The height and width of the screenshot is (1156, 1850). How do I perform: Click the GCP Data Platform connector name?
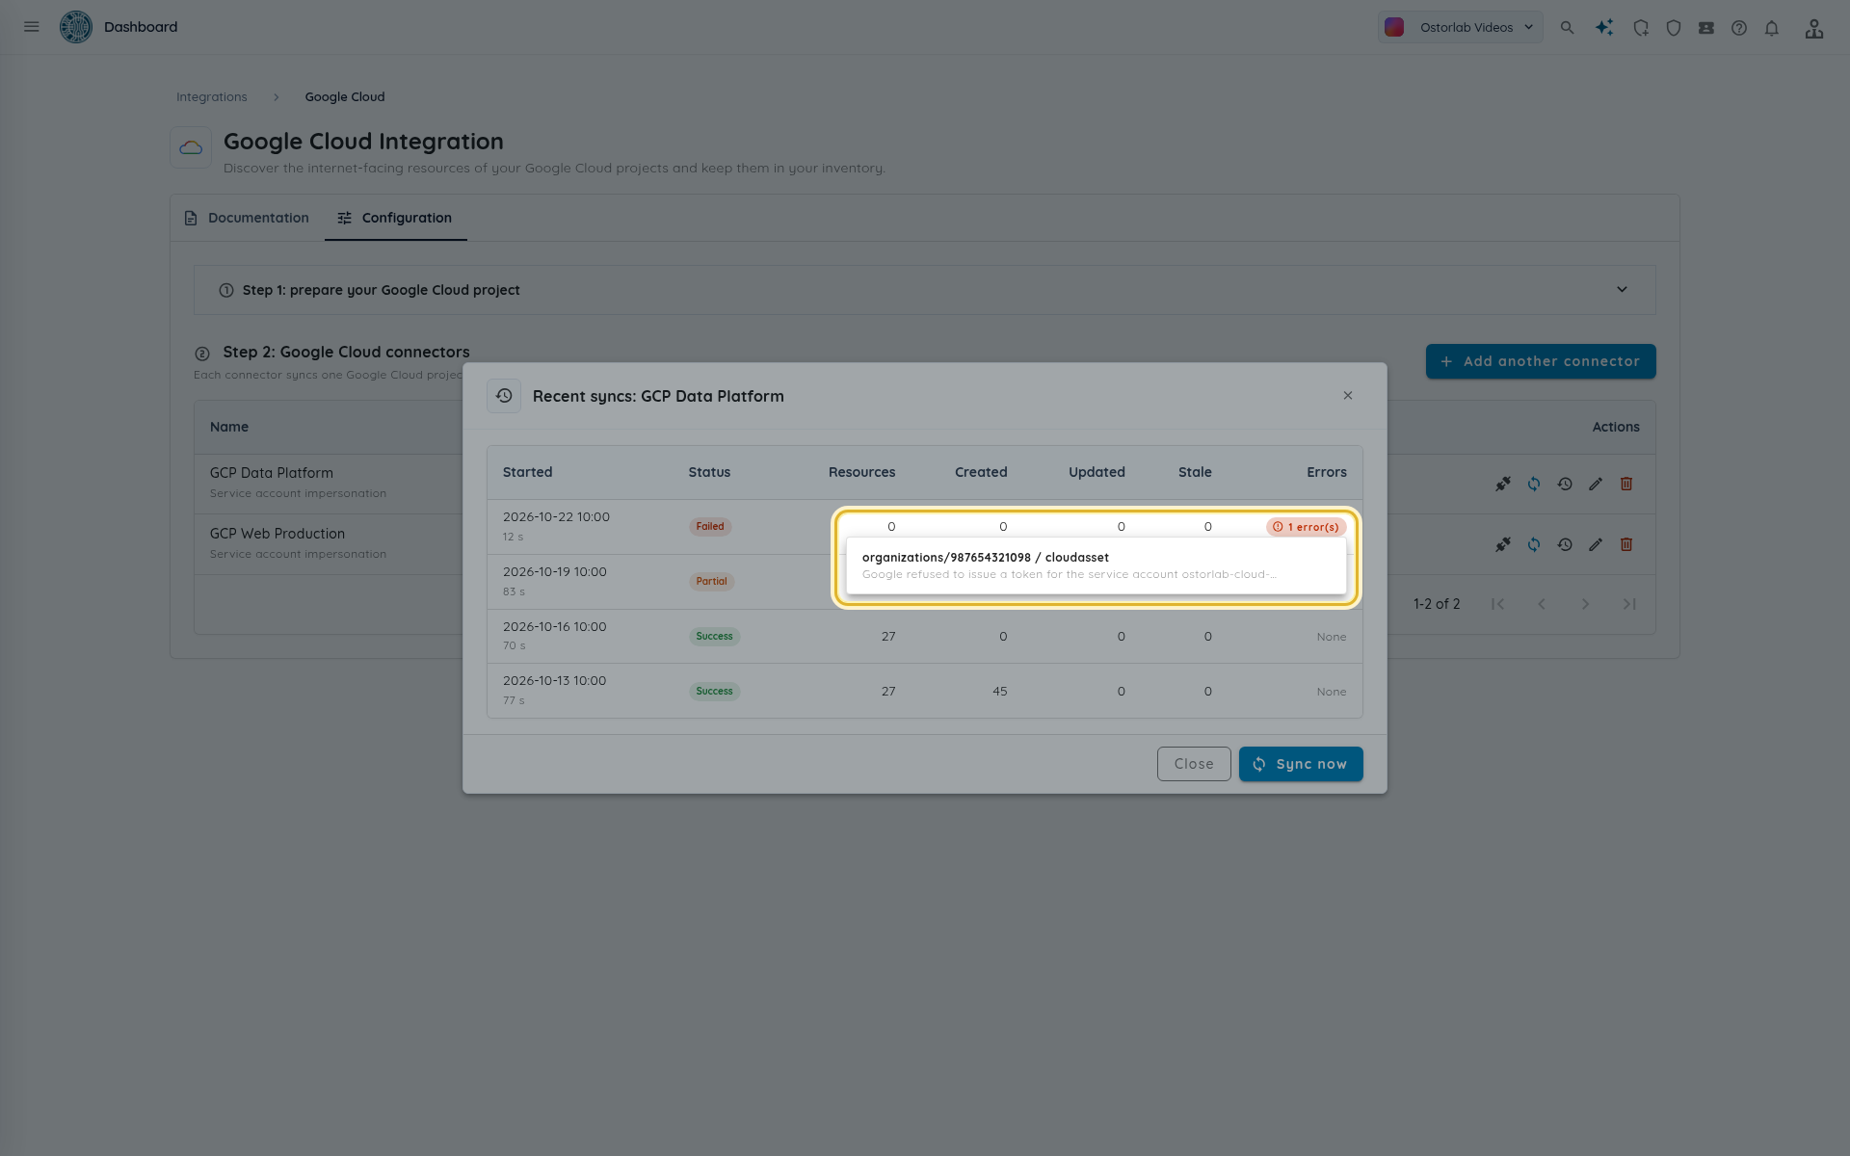[x=272, y=473]
